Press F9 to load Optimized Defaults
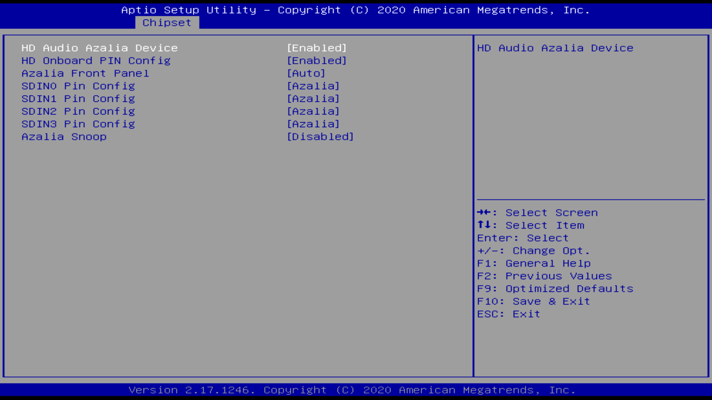This screenshot has height=400, width=712. pyautogui.click(x=555, y=288)
